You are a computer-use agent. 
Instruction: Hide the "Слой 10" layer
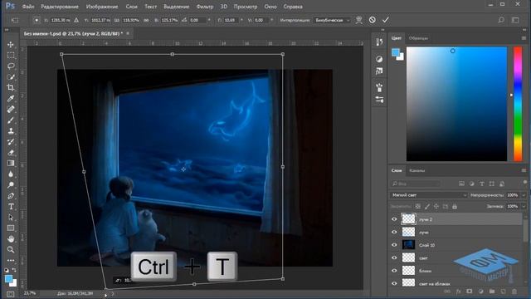[394, 245]
